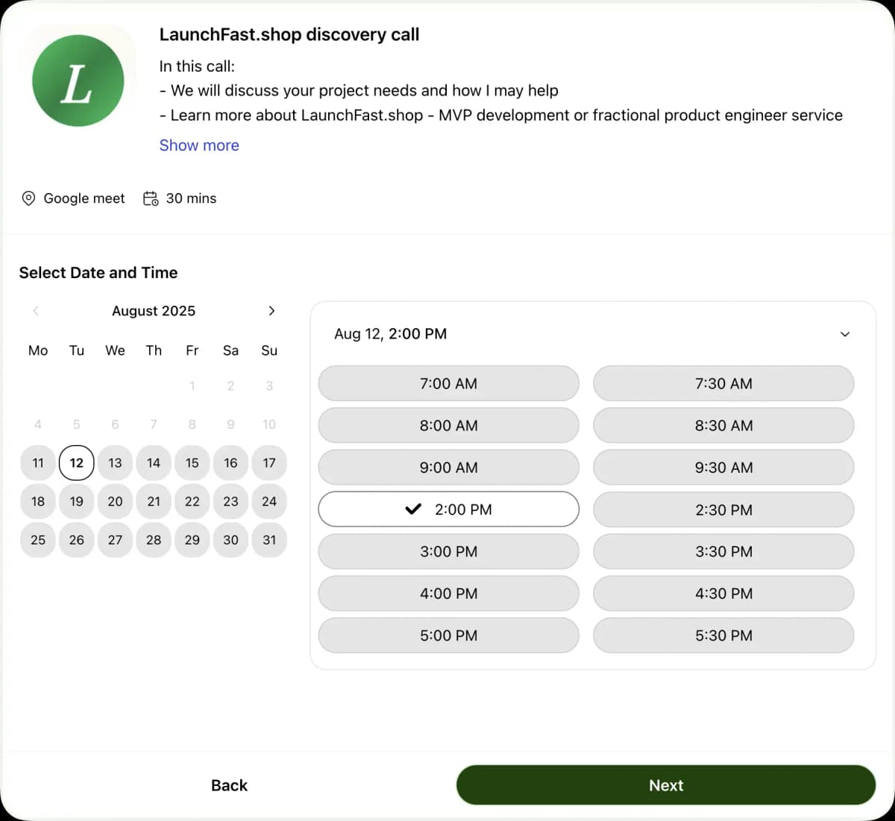Go to previous month with left chevron

point(35,311)
